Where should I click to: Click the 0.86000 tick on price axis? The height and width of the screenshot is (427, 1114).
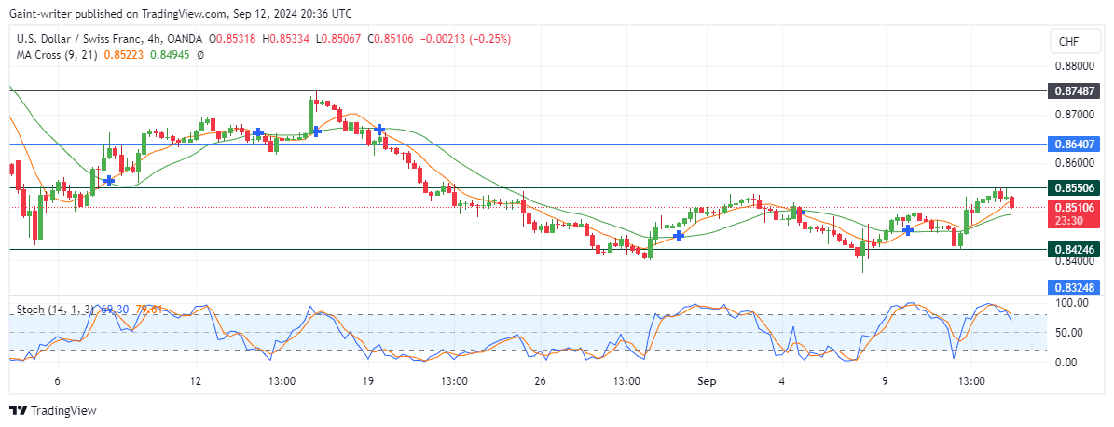pos(1074,162)
